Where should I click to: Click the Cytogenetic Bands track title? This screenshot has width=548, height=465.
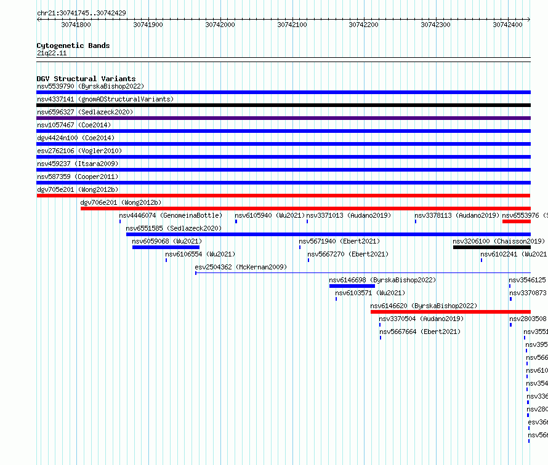point(73,46)
